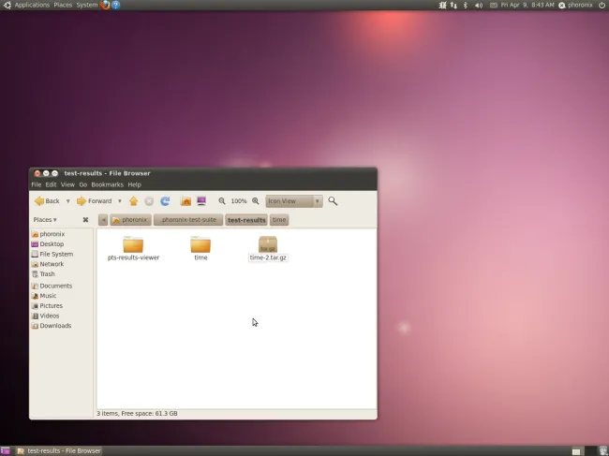Viewport: 609px width, 456px height.
Task: Zoom in with the plus magnifier
Action: [x=255, y=200]
